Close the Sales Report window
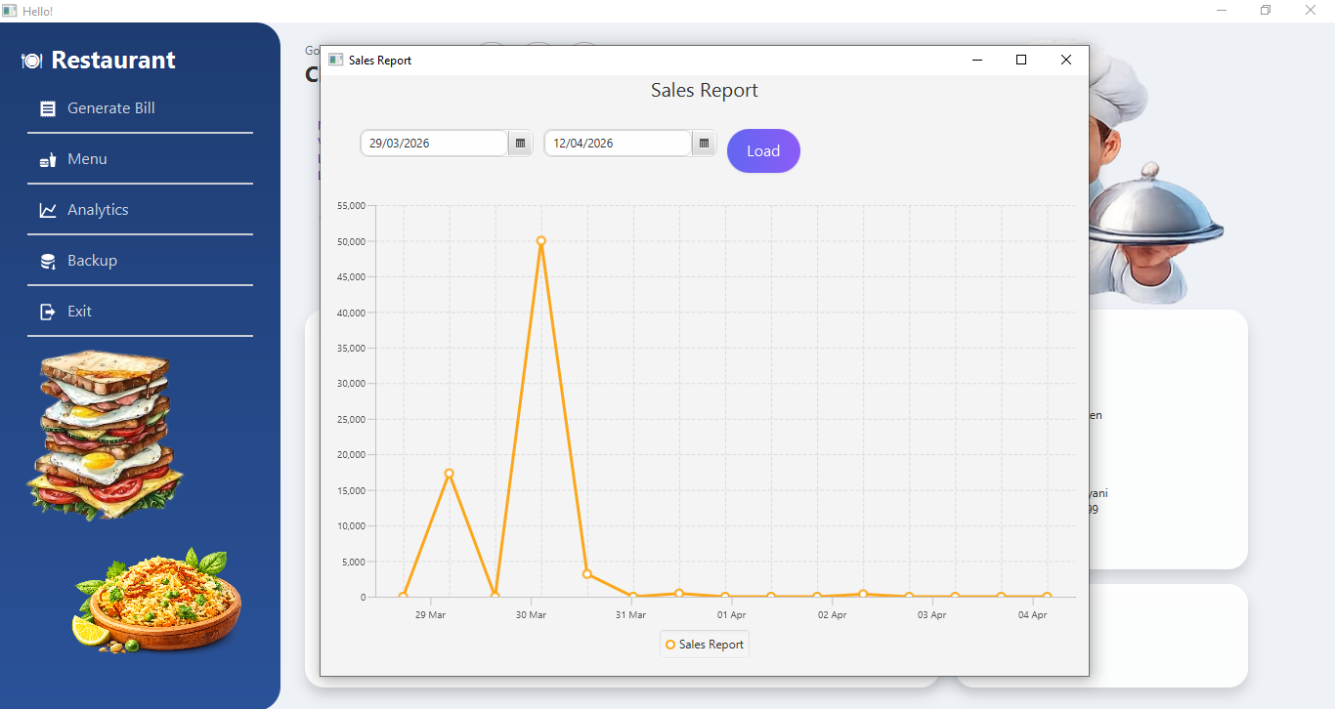1335x709 pixels. [1066, 60]
